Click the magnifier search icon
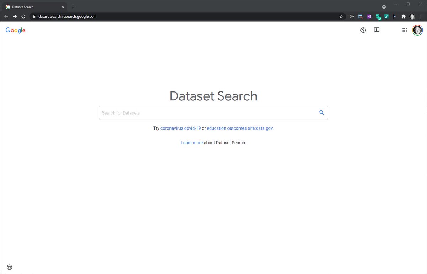Image resolution: width=427 pixels, height=274 pixels. tap(322, 112)
